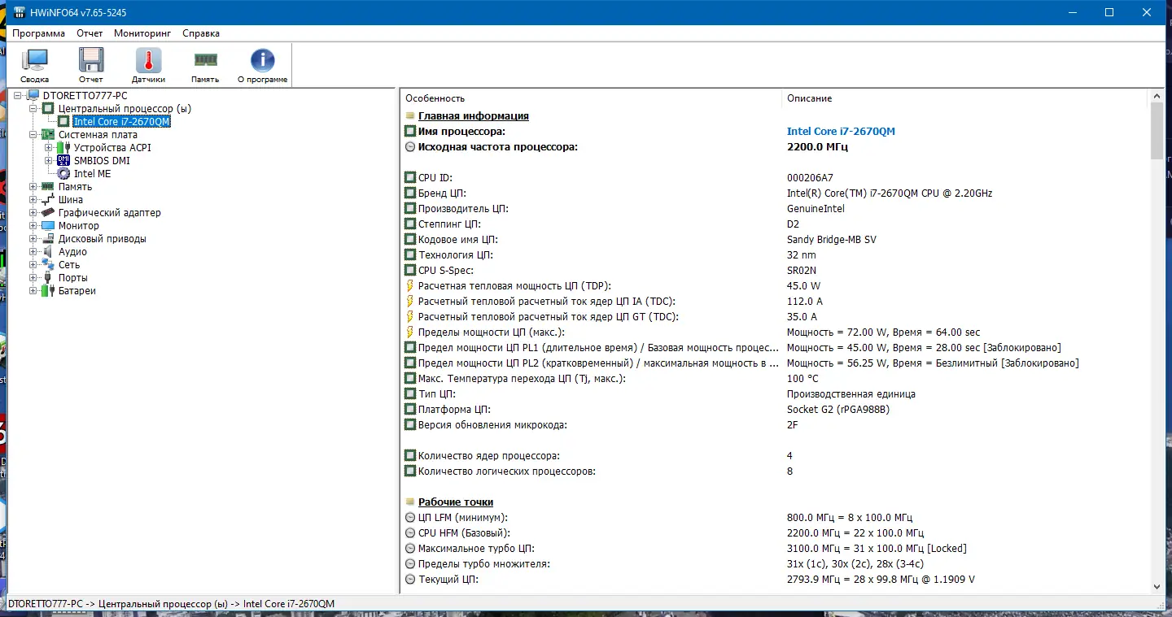Open the Справка menu
The width and height of the screenshot is (1172, 617).
point(201,33)
